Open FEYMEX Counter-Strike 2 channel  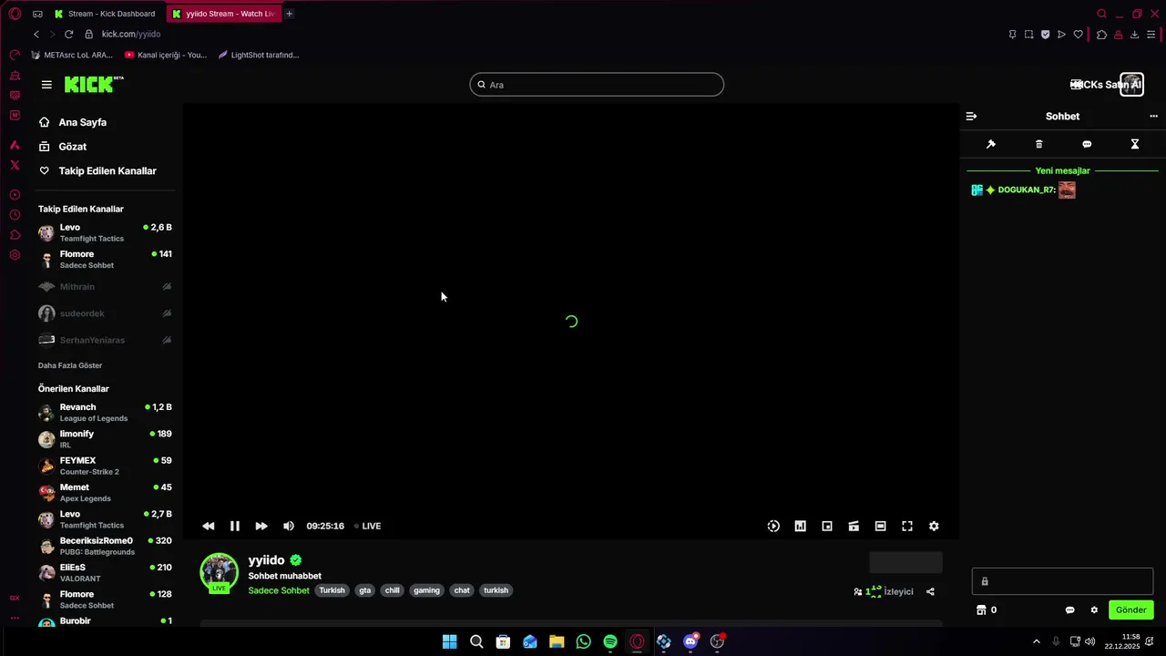click(105, 466)
